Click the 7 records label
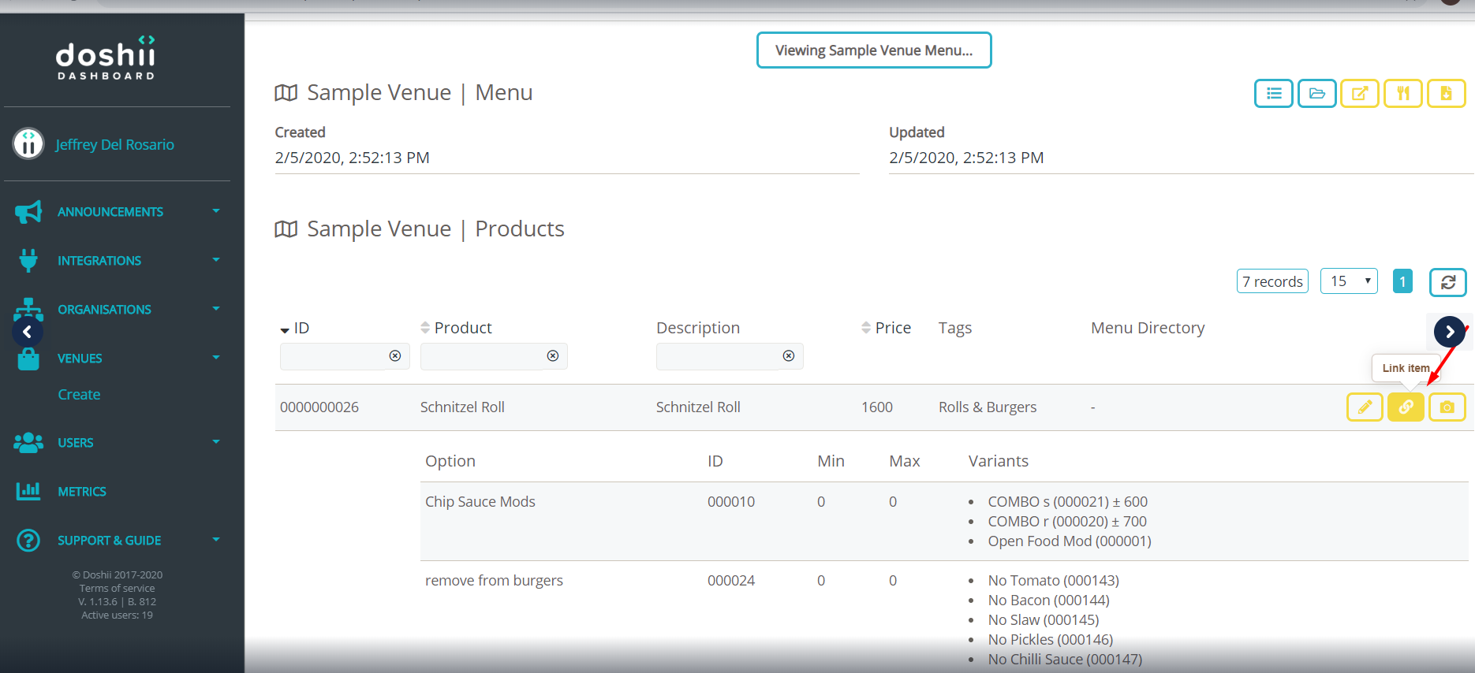The height and width of the screenshot is (673, 1475). 1272,281
